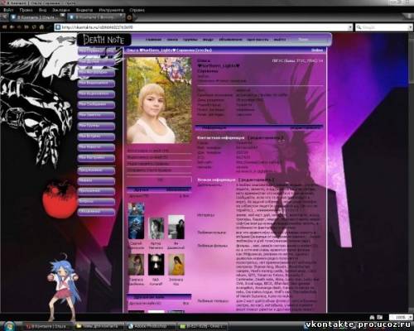Screen dimensions: 414x331
Task: Open the Инструменты menu
Action: point(111,10)
